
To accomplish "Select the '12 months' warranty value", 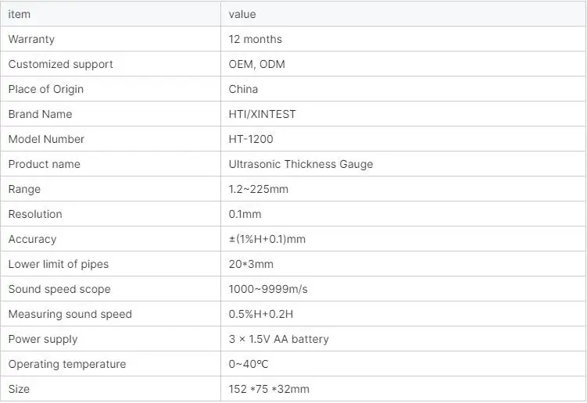I will click(256, 39).
